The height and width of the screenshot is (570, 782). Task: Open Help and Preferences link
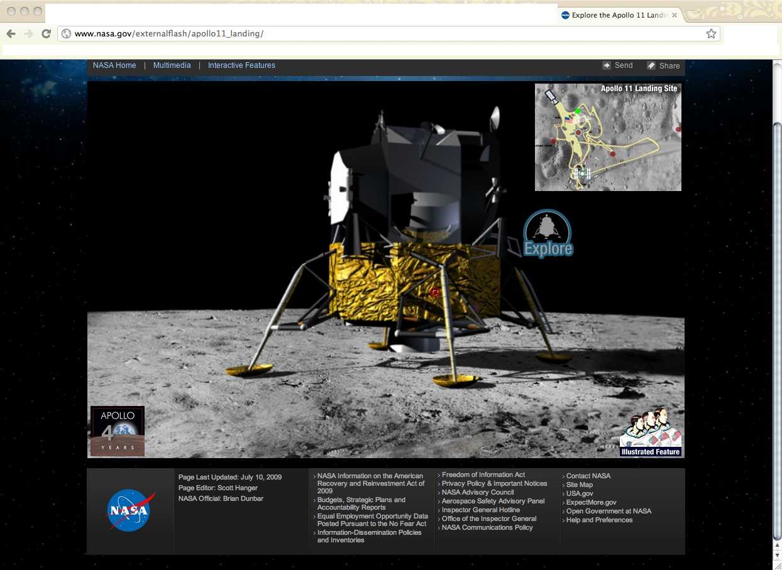600,520
